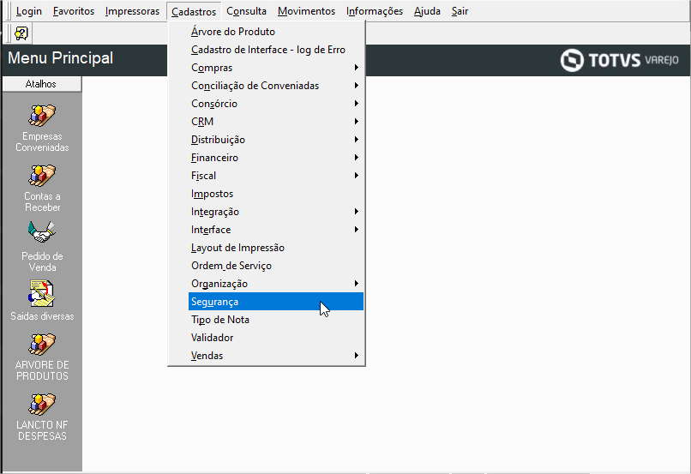Open the Impressoras menu
Viewport: 691px width, 474px height.
tap(132, 11)
